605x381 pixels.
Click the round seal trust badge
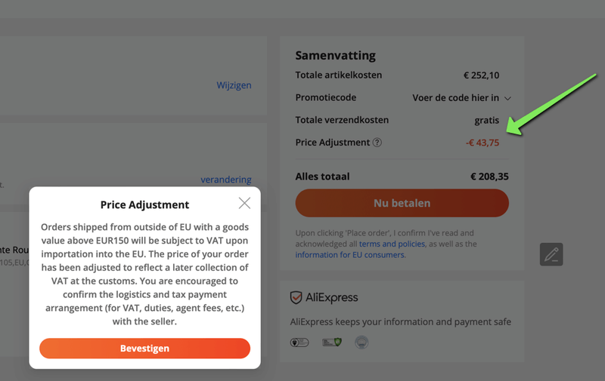[x=361, y=343]
